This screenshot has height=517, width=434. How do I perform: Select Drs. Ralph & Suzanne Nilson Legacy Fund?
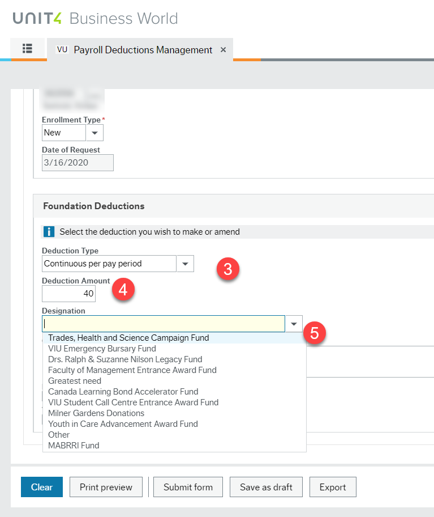click(x=125, y=359)
